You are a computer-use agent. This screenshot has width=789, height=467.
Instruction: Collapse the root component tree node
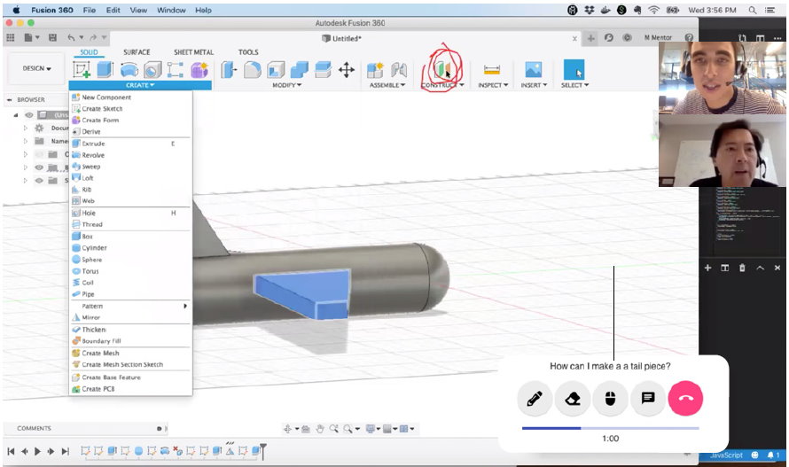pos(16,115)
